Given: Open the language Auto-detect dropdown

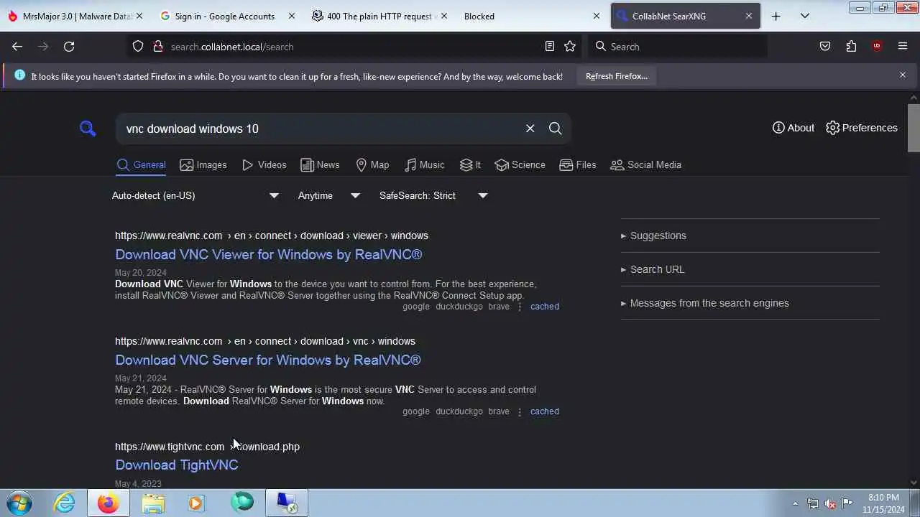Looking at the screenshot, I should [x=195, y=195].
